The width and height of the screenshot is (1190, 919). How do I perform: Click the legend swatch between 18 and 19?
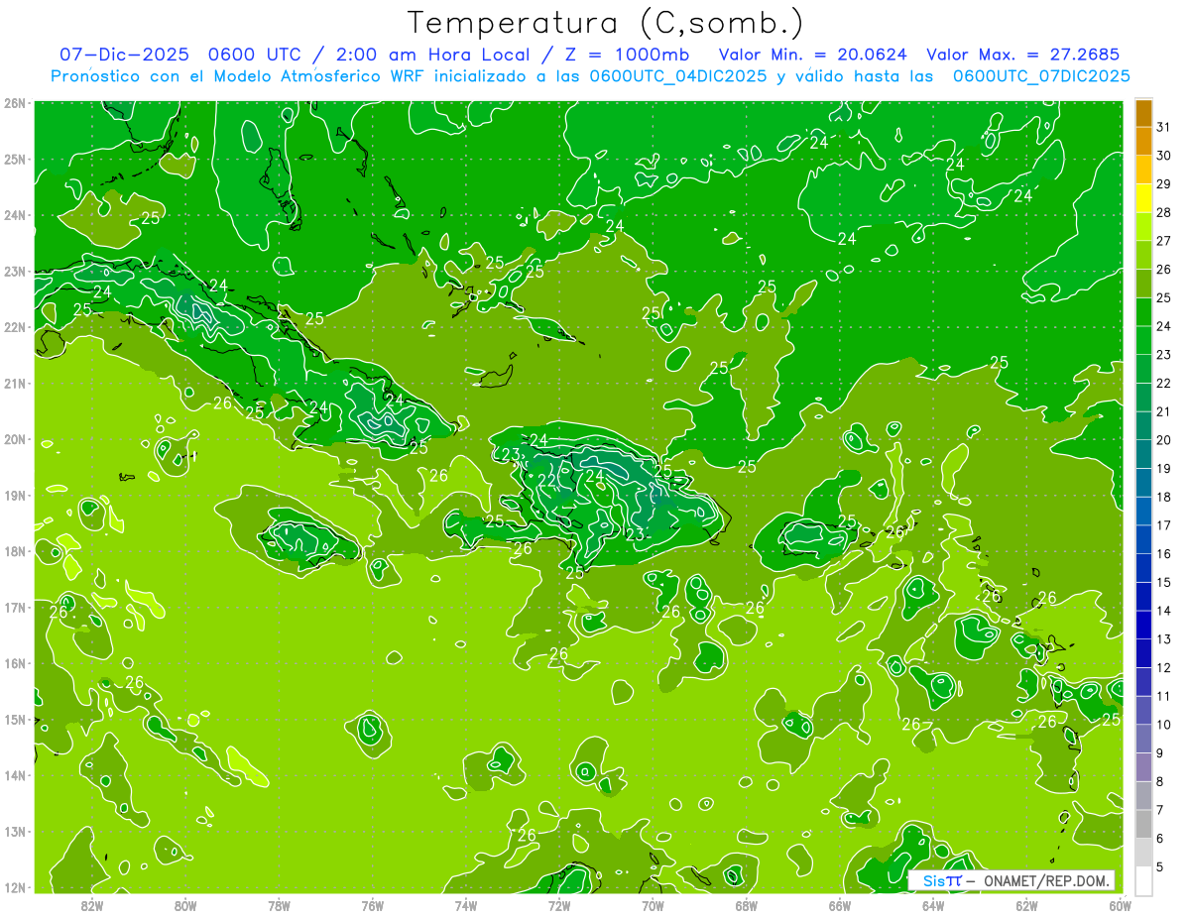[1143, 484]
